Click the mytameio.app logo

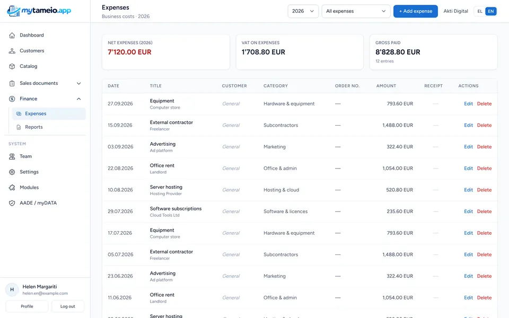(x=39, y=11)
